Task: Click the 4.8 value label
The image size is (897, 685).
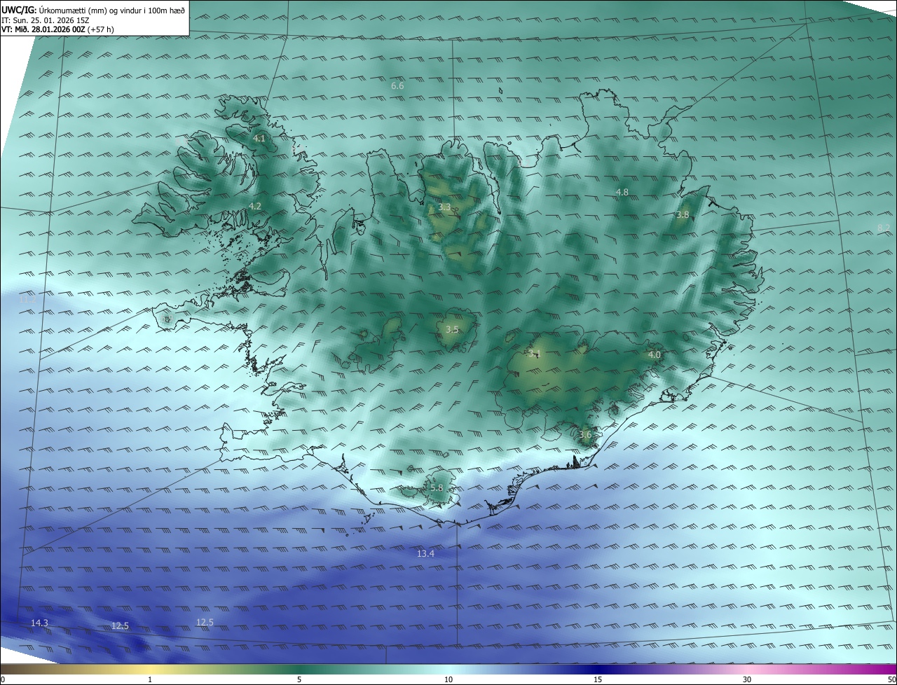Action: pyautogui.click(x=622, y=192)
